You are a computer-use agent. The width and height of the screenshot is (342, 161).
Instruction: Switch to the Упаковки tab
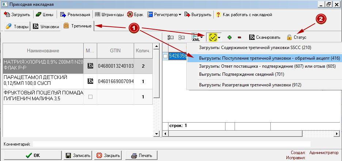46,27
